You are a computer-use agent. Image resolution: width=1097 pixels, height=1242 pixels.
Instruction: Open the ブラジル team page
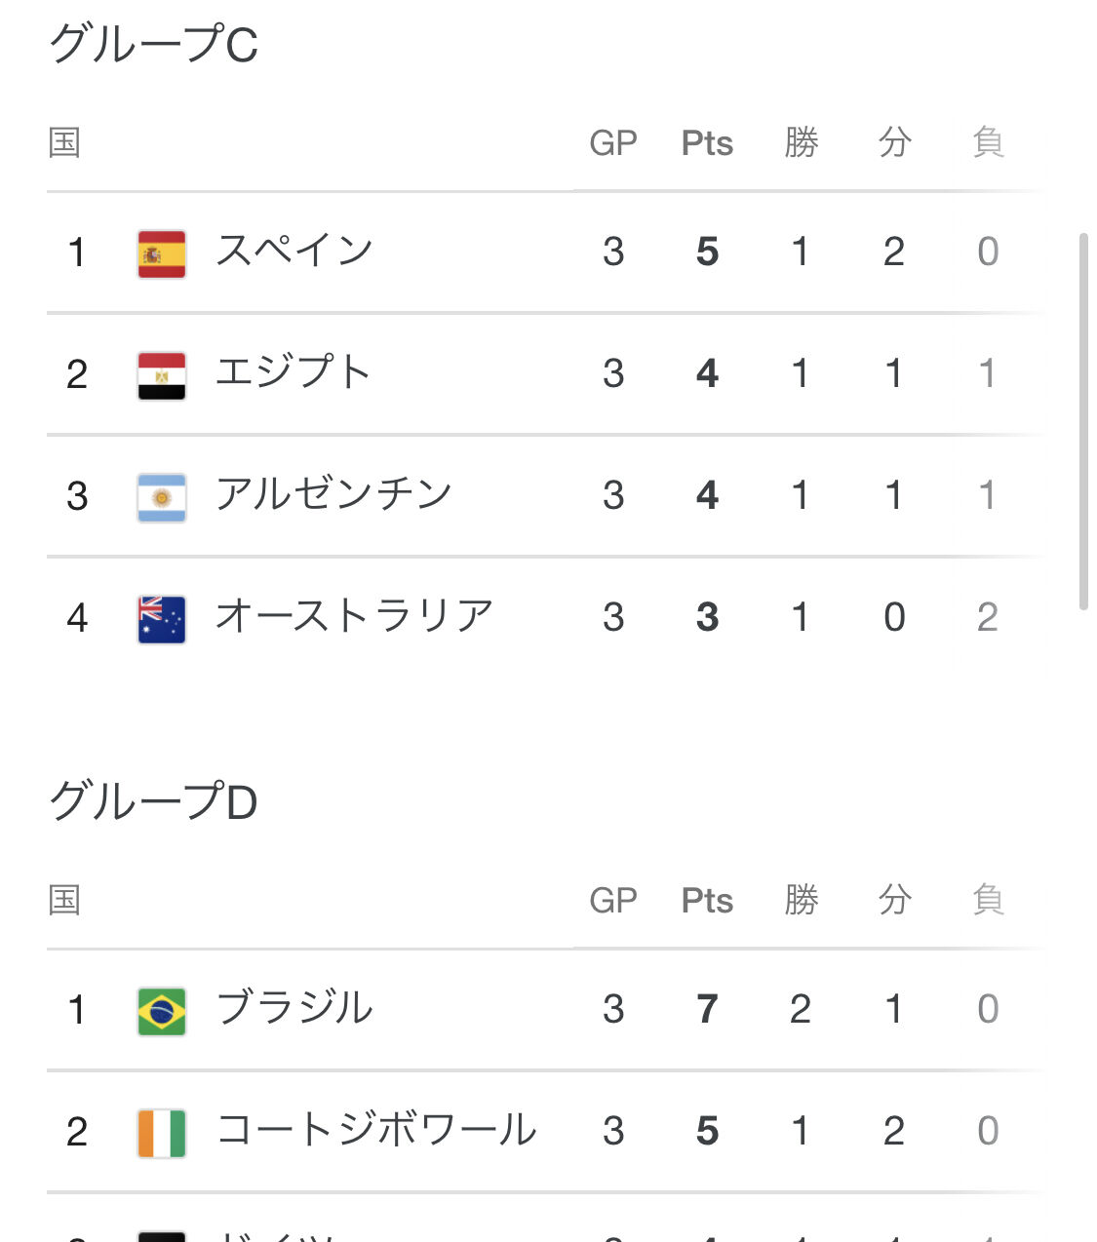point(294,1009)
